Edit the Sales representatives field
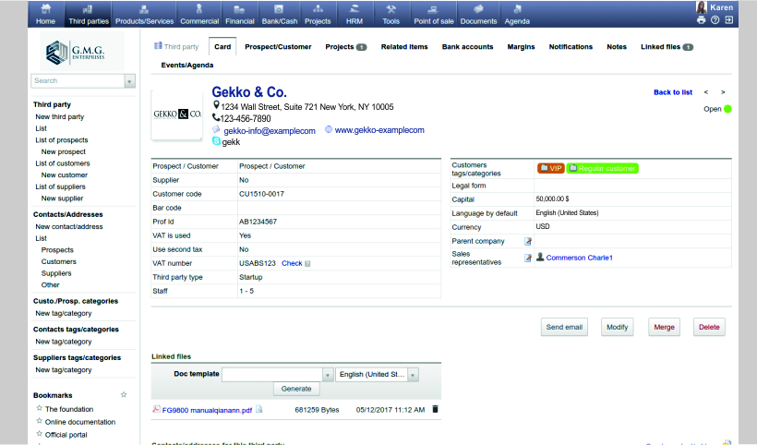This screenshot has height=445, width=757. pos(529,258)
